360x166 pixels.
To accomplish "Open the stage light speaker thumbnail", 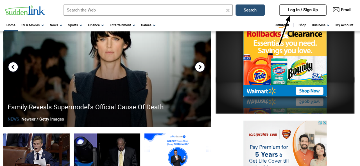I will click(107, 150).
